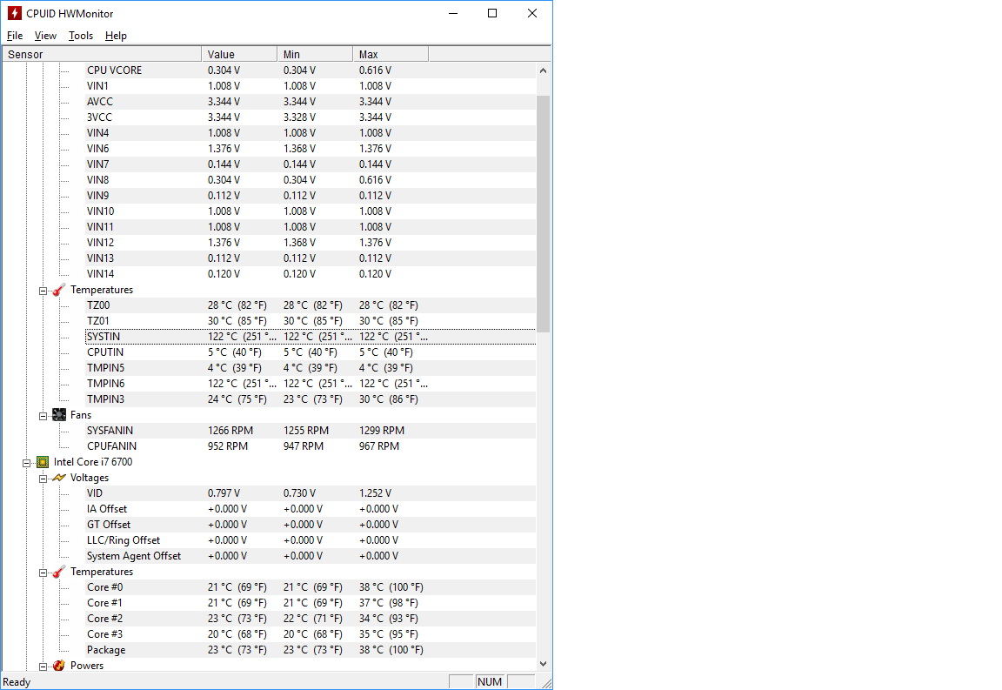The image size is (1002, 690).
Task: Select the CPUTIN temperature row
Action: (x=311, y=352)
